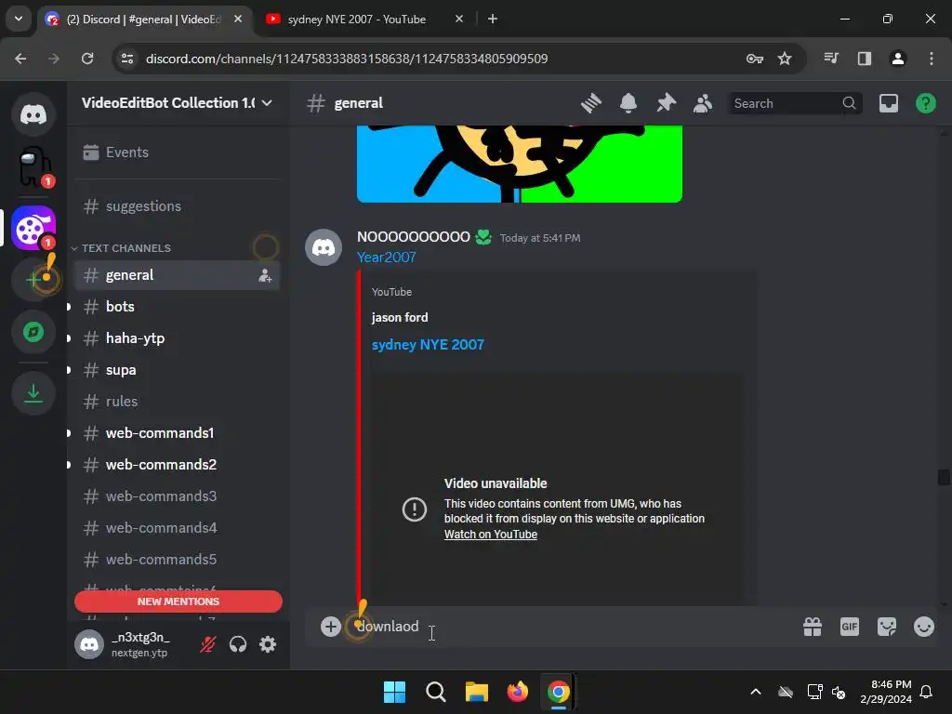Select the VideoEditBot film reel server
This screenshot has height=714, width=952.
(33, 228)
